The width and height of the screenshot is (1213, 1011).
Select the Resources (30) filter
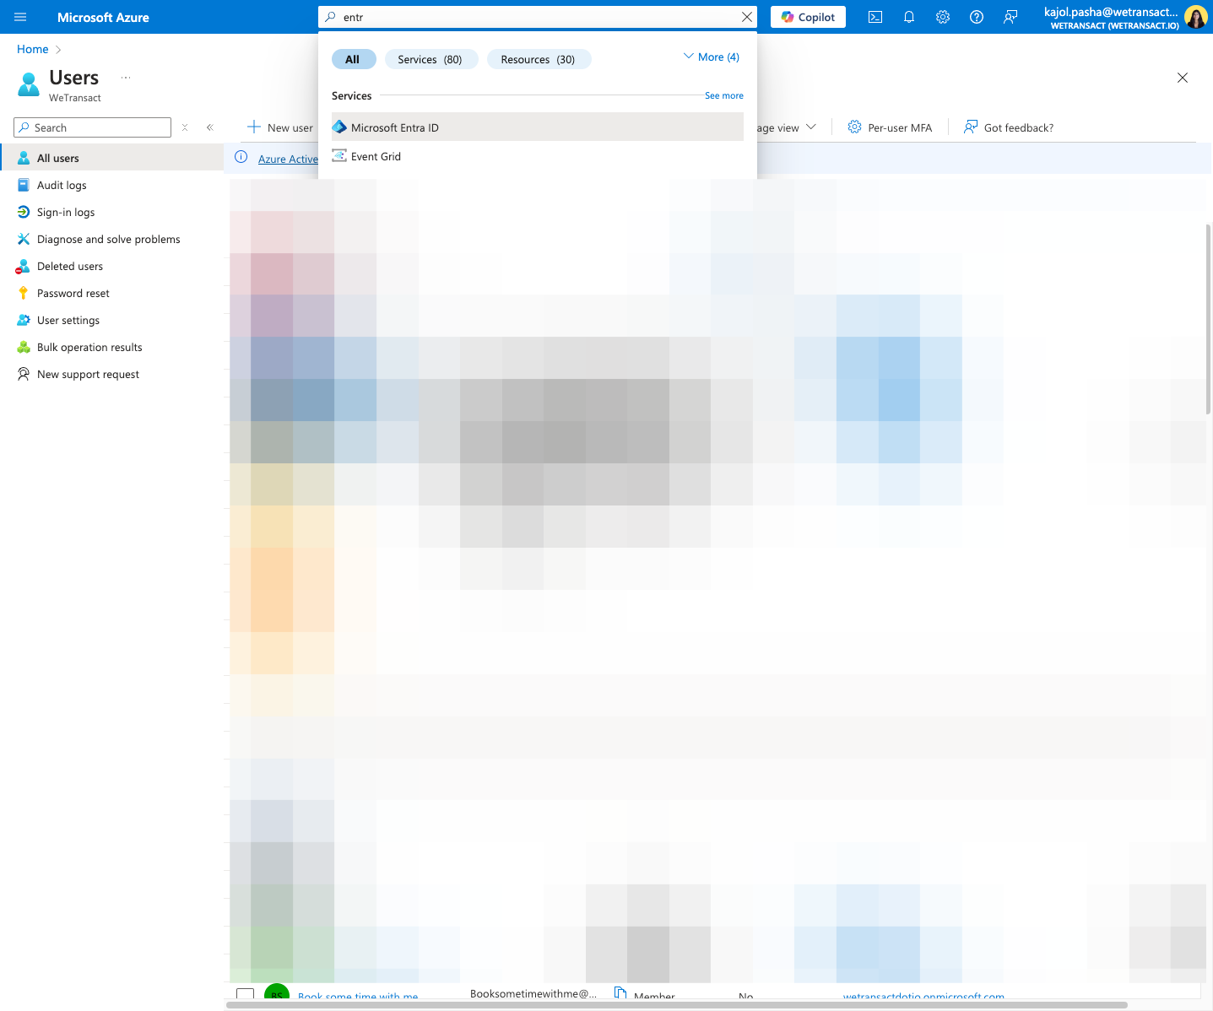coord(539,59)
